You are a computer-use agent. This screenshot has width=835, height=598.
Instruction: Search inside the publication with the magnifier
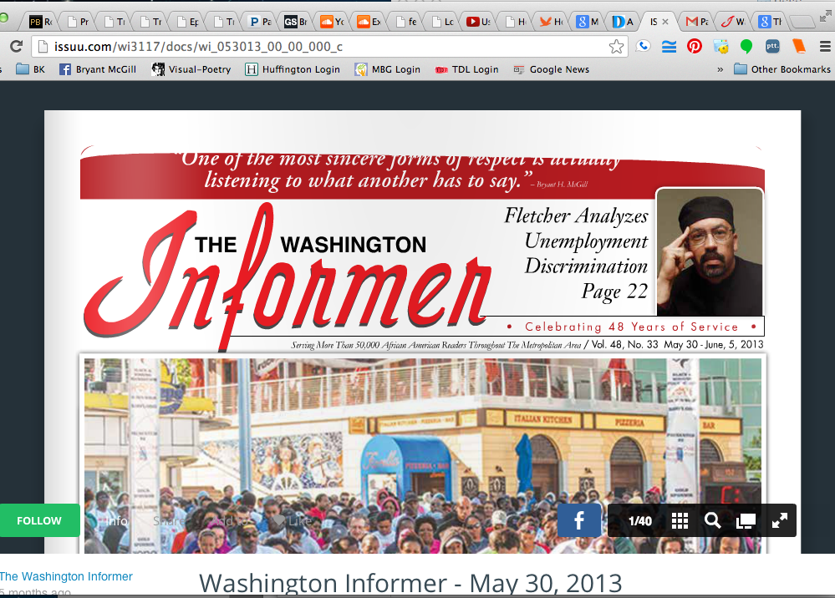point(712,520)
